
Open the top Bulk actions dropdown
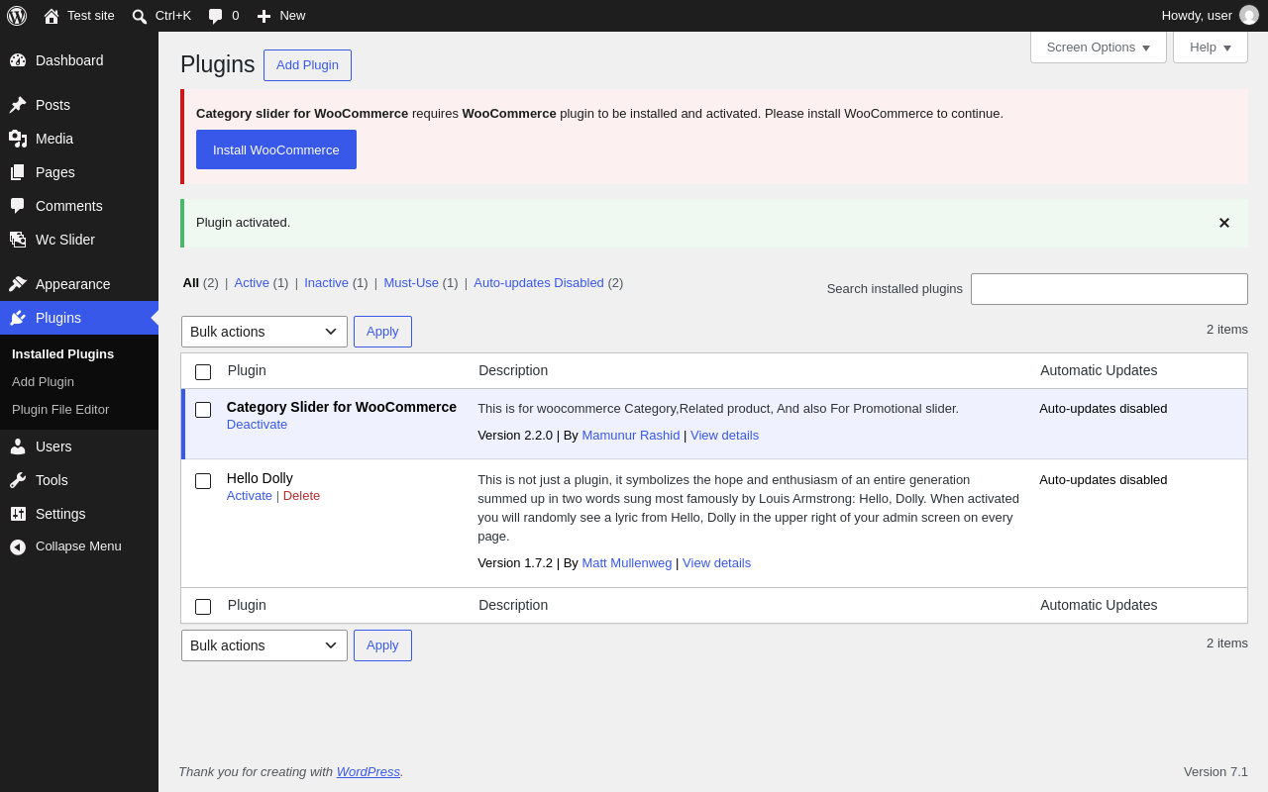(264, 332)
